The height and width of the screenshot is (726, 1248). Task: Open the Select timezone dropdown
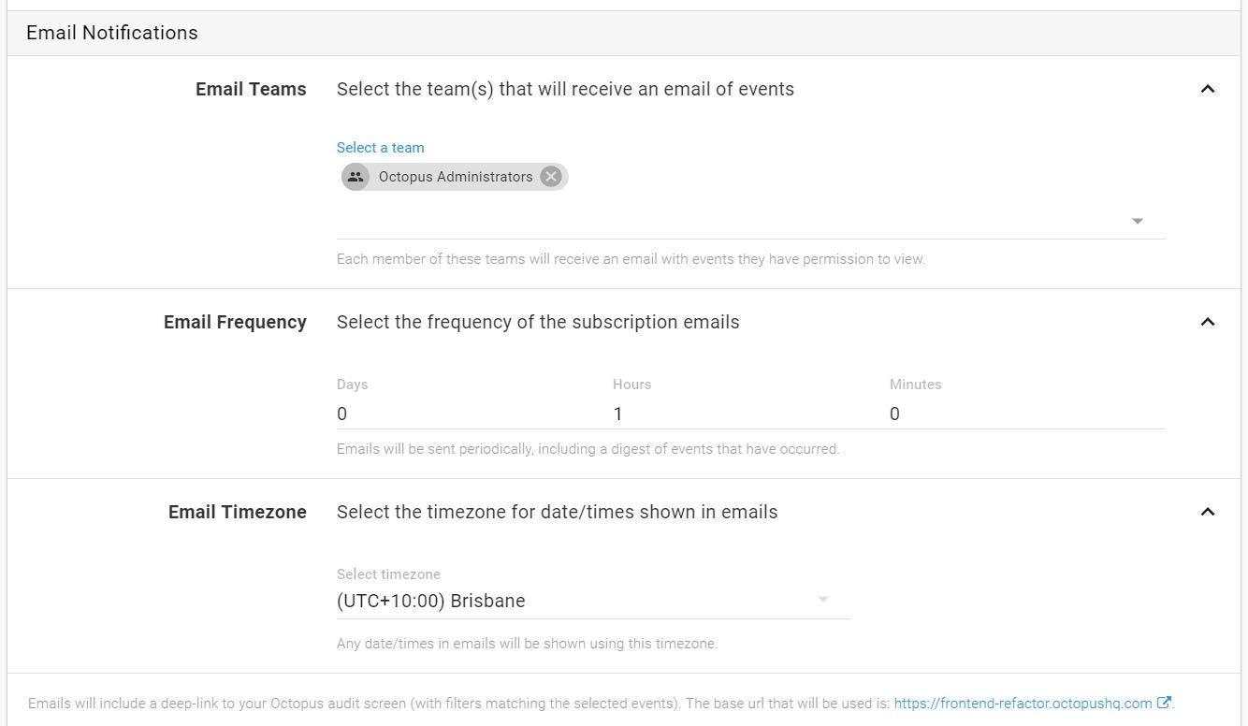[593, 601]
